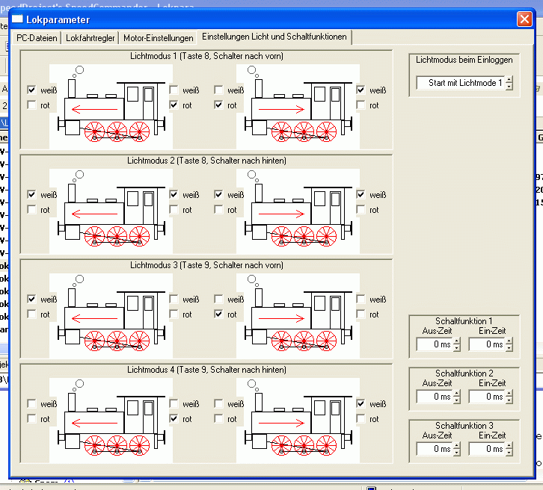Uncheck front weiß of Lichtmodus 1 right-moving loco
543x490 pixels.
click(361, 90)
